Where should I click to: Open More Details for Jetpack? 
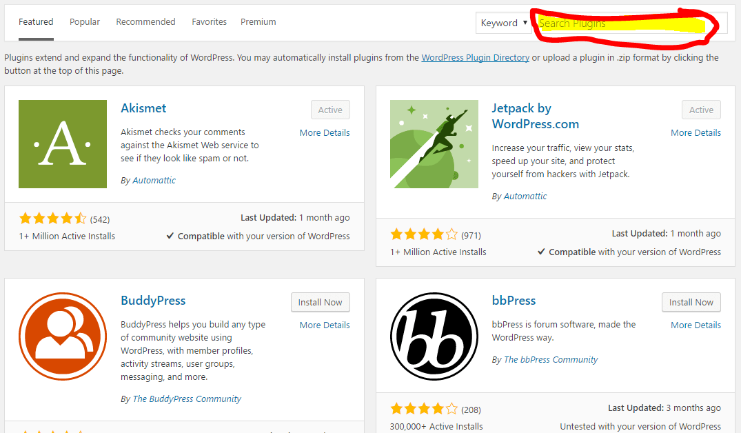pos(696,133)
